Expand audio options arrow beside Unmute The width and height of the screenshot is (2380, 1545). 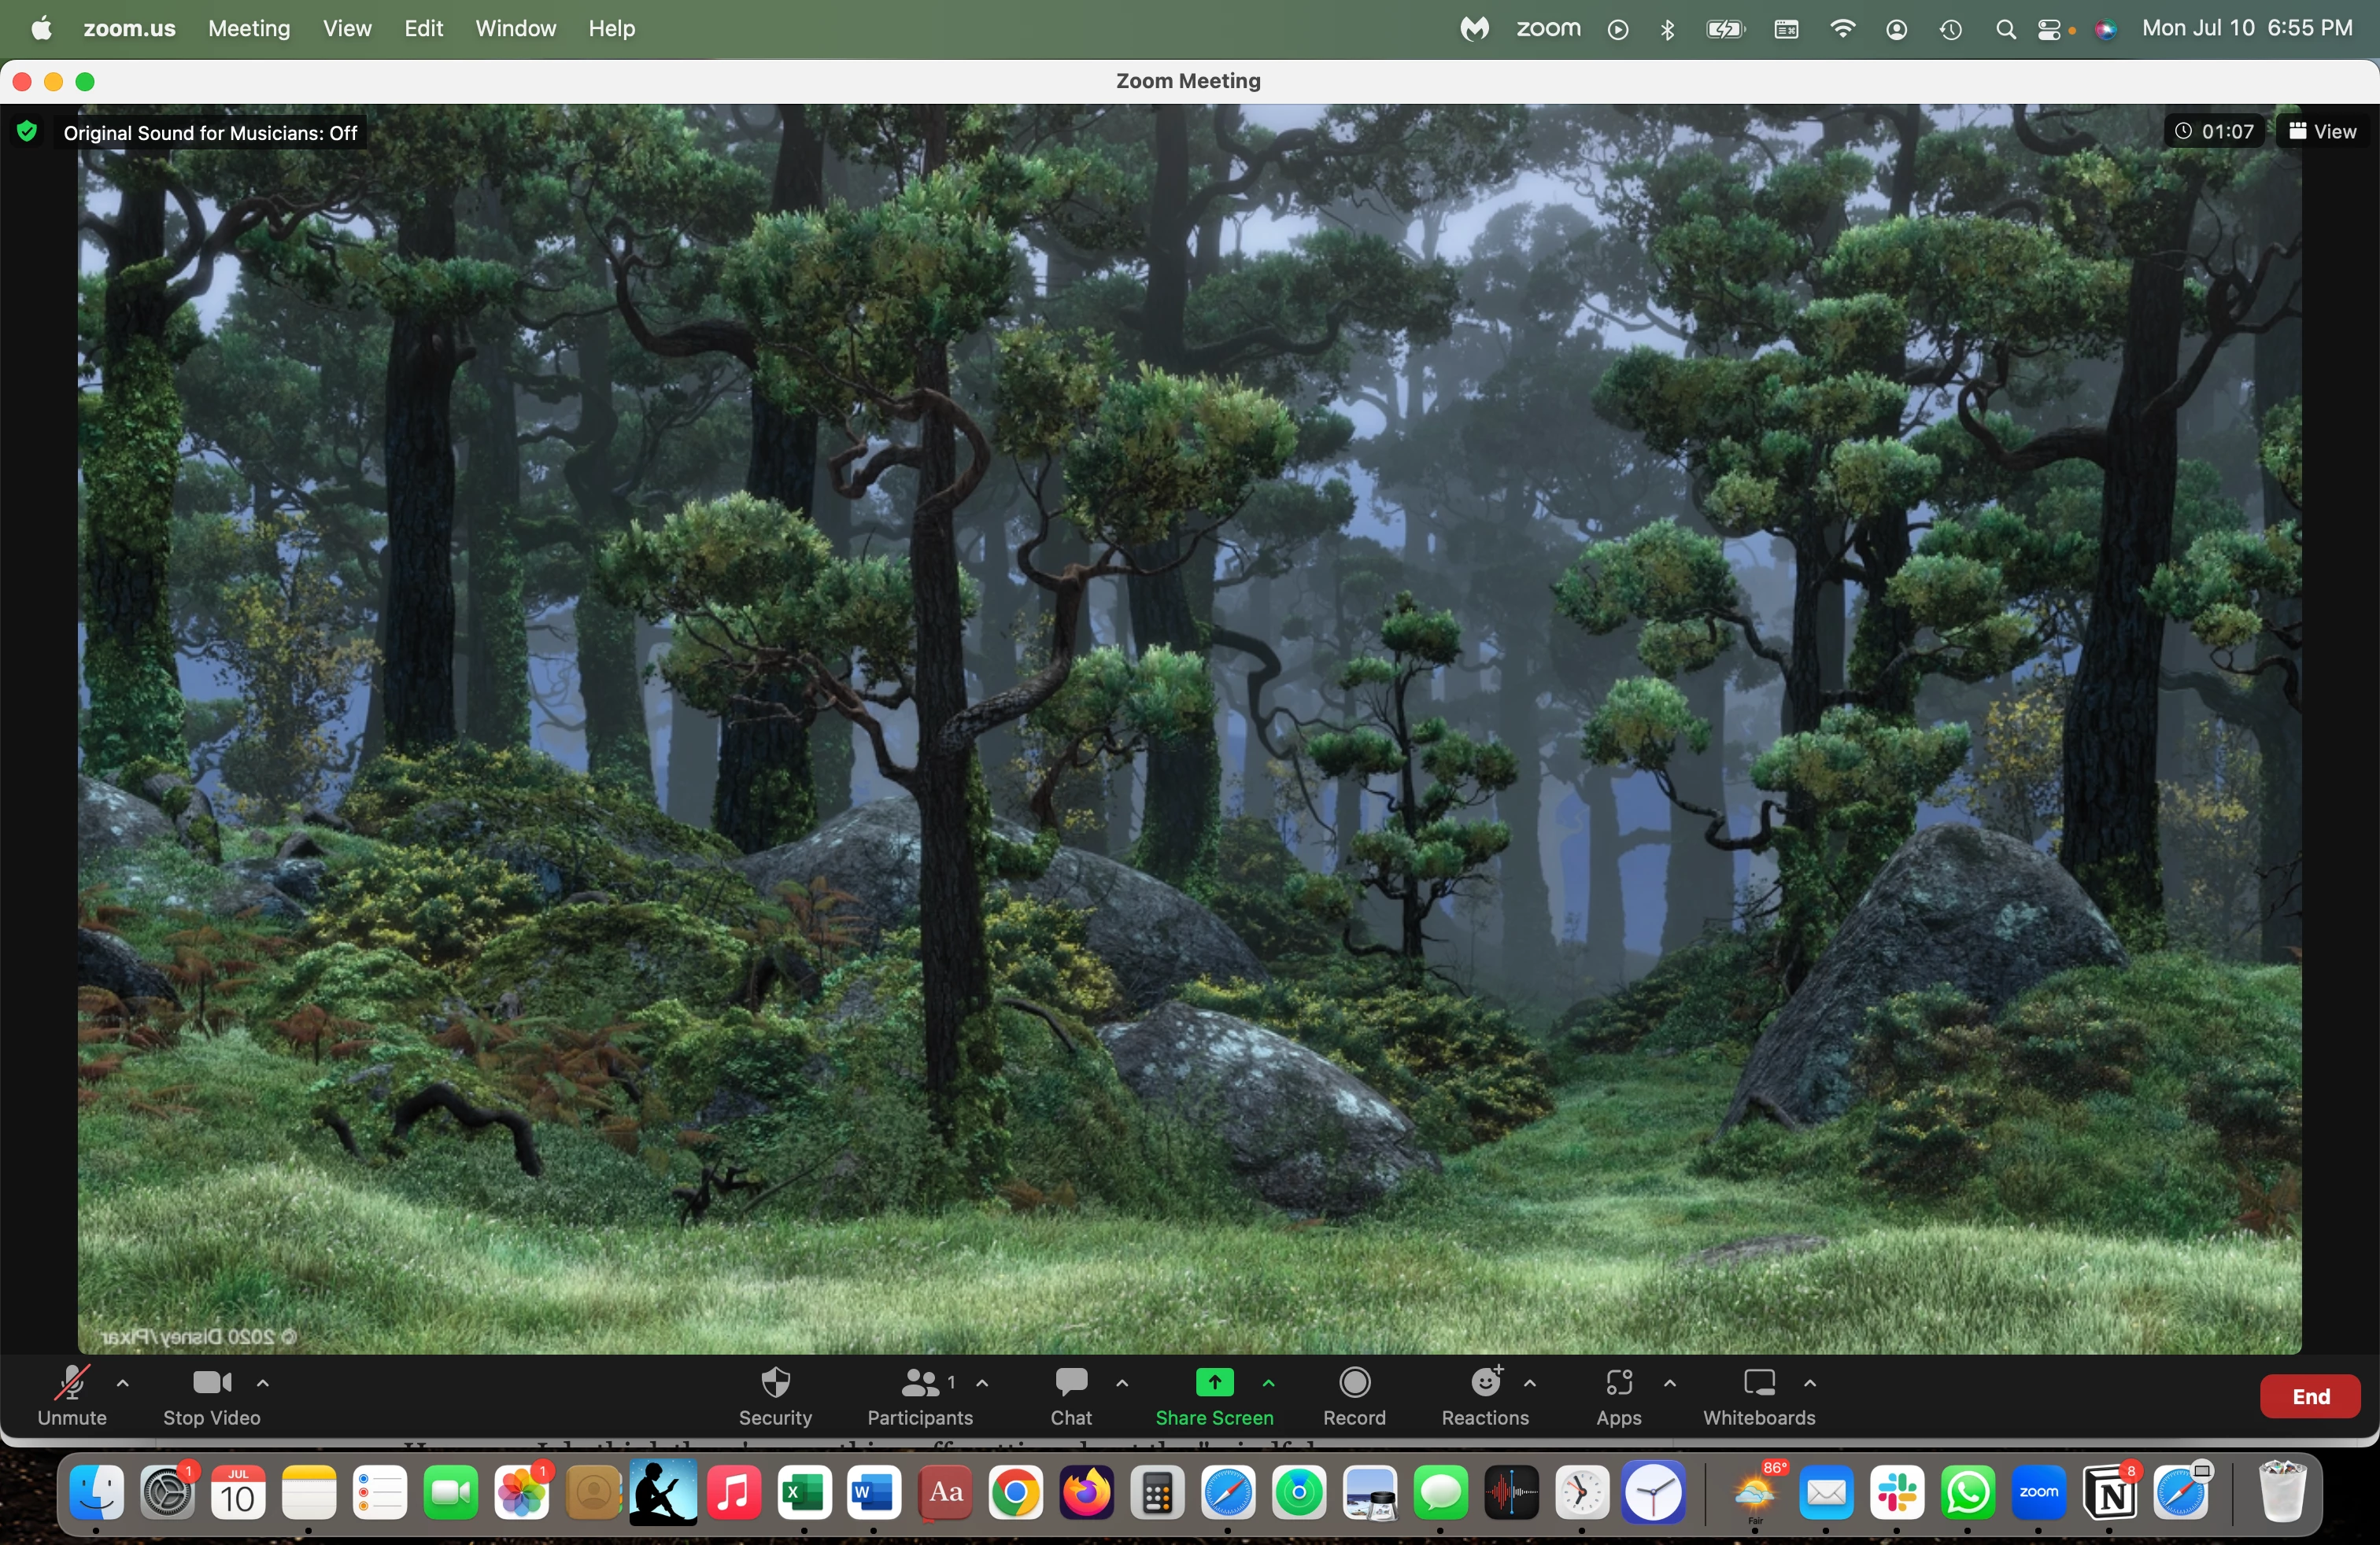tap(123, 1383)
